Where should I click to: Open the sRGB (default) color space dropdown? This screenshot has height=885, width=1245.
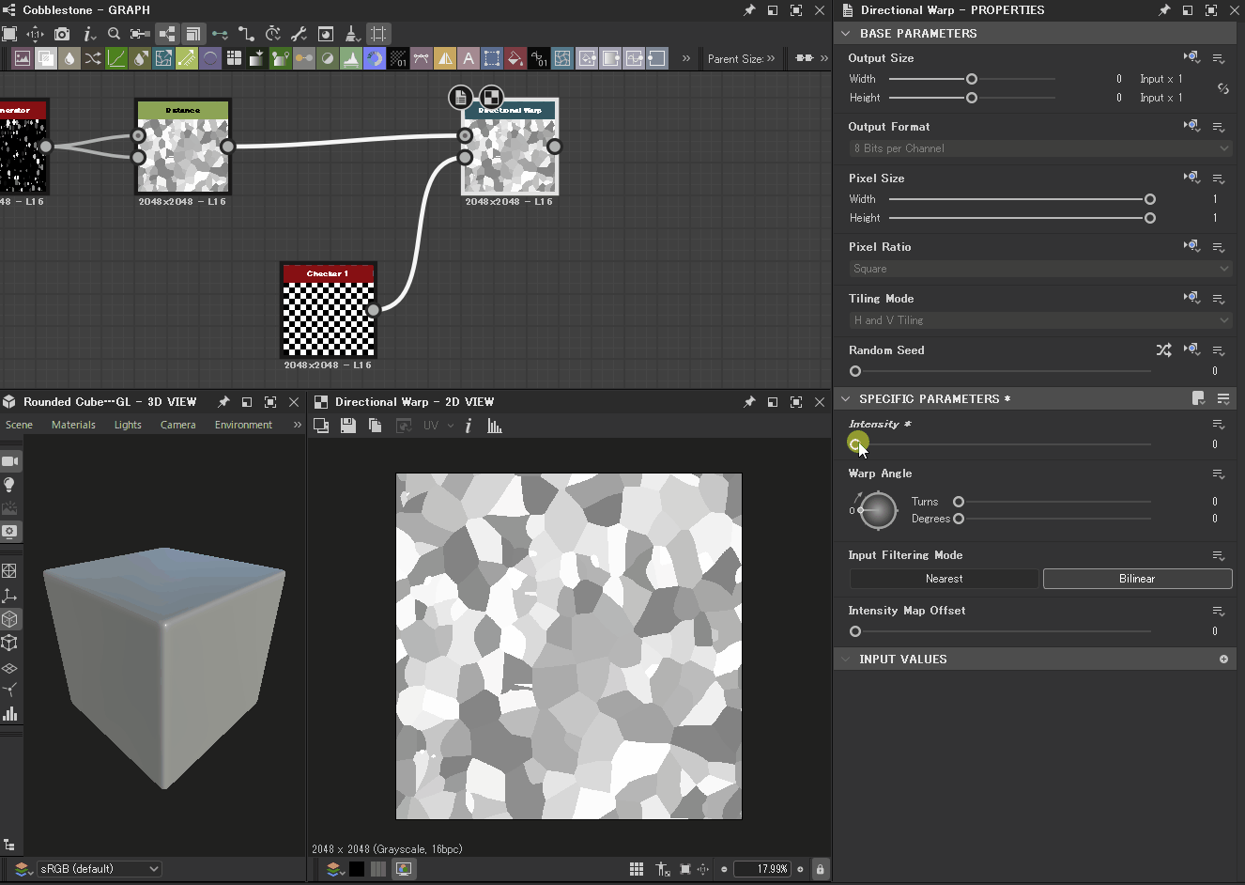100,869
